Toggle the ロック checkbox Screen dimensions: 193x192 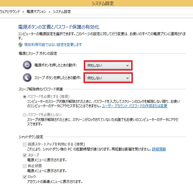tap(25, 177)
